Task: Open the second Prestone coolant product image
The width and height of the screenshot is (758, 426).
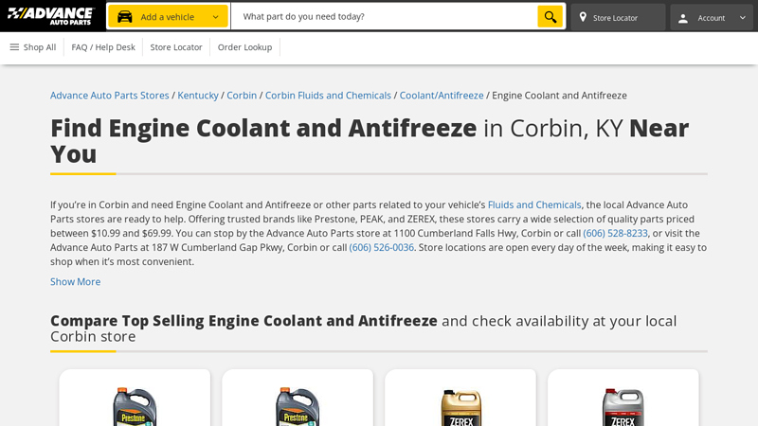Action: [x=298, y=406]
